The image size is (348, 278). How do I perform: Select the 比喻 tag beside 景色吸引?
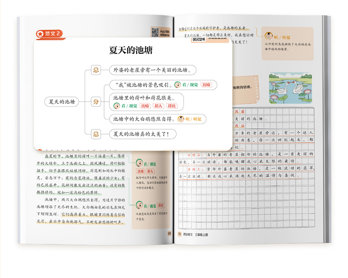pos(206,85)
